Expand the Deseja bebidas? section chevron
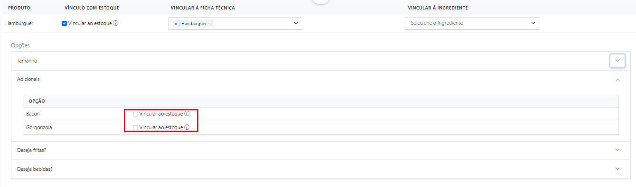 click(617, 169)
